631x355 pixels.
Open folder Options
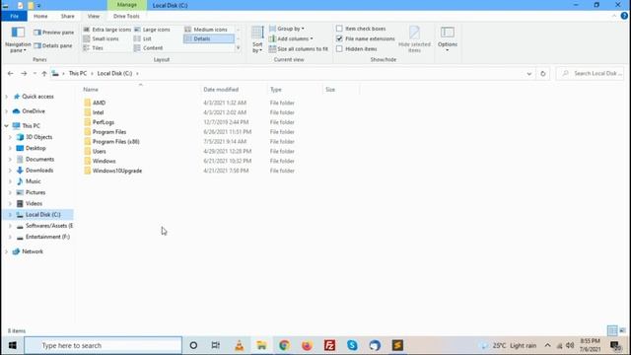pos(448,39)
